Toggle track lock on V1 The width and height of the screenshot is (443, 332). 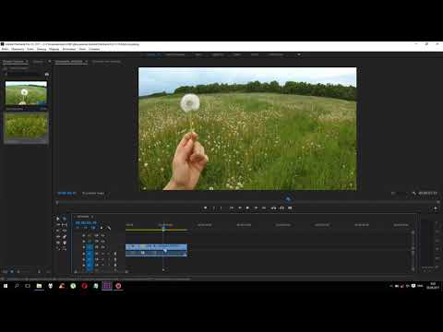pyautogui.click(x=84, y=247)
